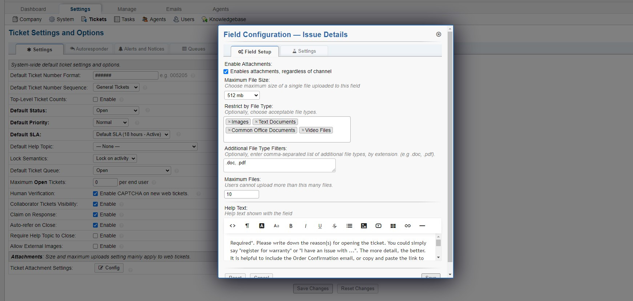
Task: Disable CAPTCHA on new web tickets
Action: coord(95,193)
